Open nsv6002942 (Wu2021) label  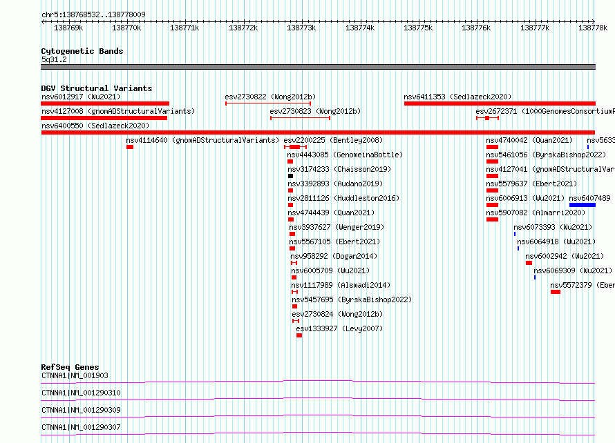pos(565,256)
